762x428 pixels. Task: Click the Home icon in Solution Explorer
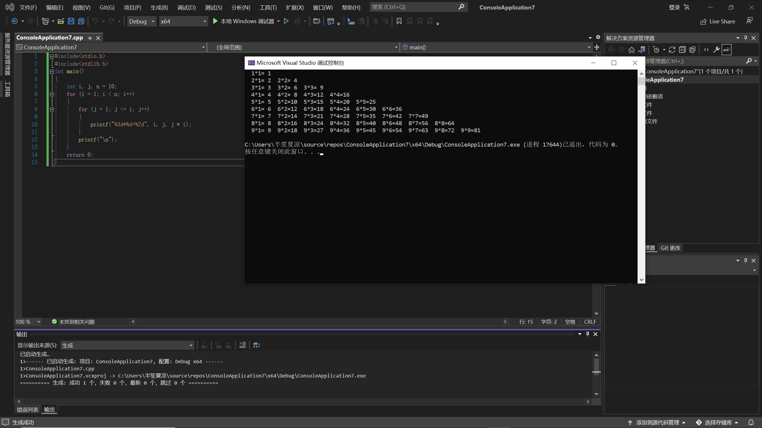point(631,50)
